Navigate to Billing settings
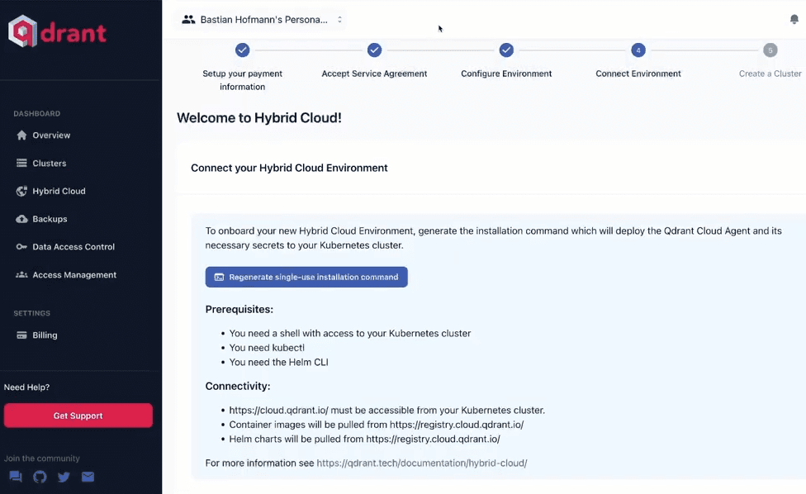The height and width of the screenshot is (494, 806). click(45, 335)
